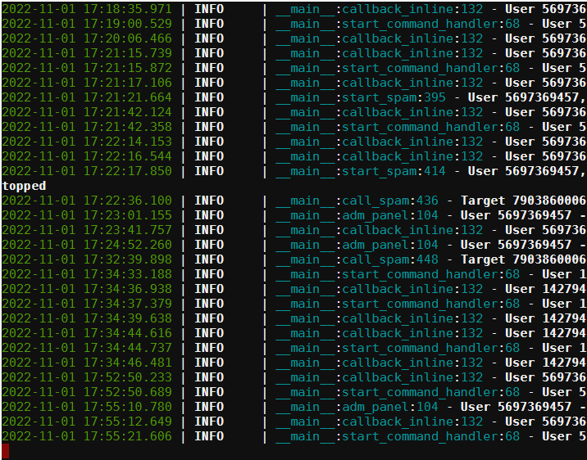
Task: Click INFO on the 17:34:46.481 line
Action: [209, 363]
